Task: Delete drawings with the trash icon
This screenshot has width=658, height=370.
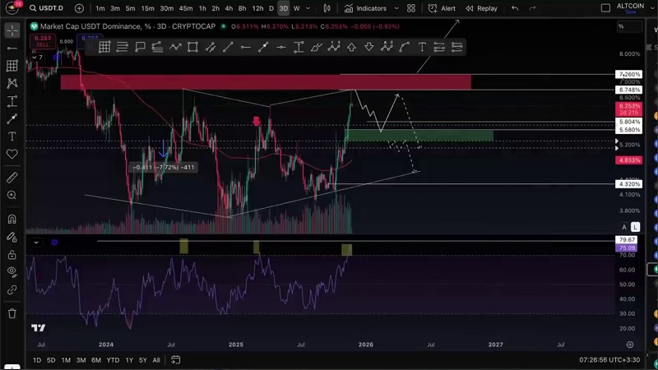Action: [12, 313]
